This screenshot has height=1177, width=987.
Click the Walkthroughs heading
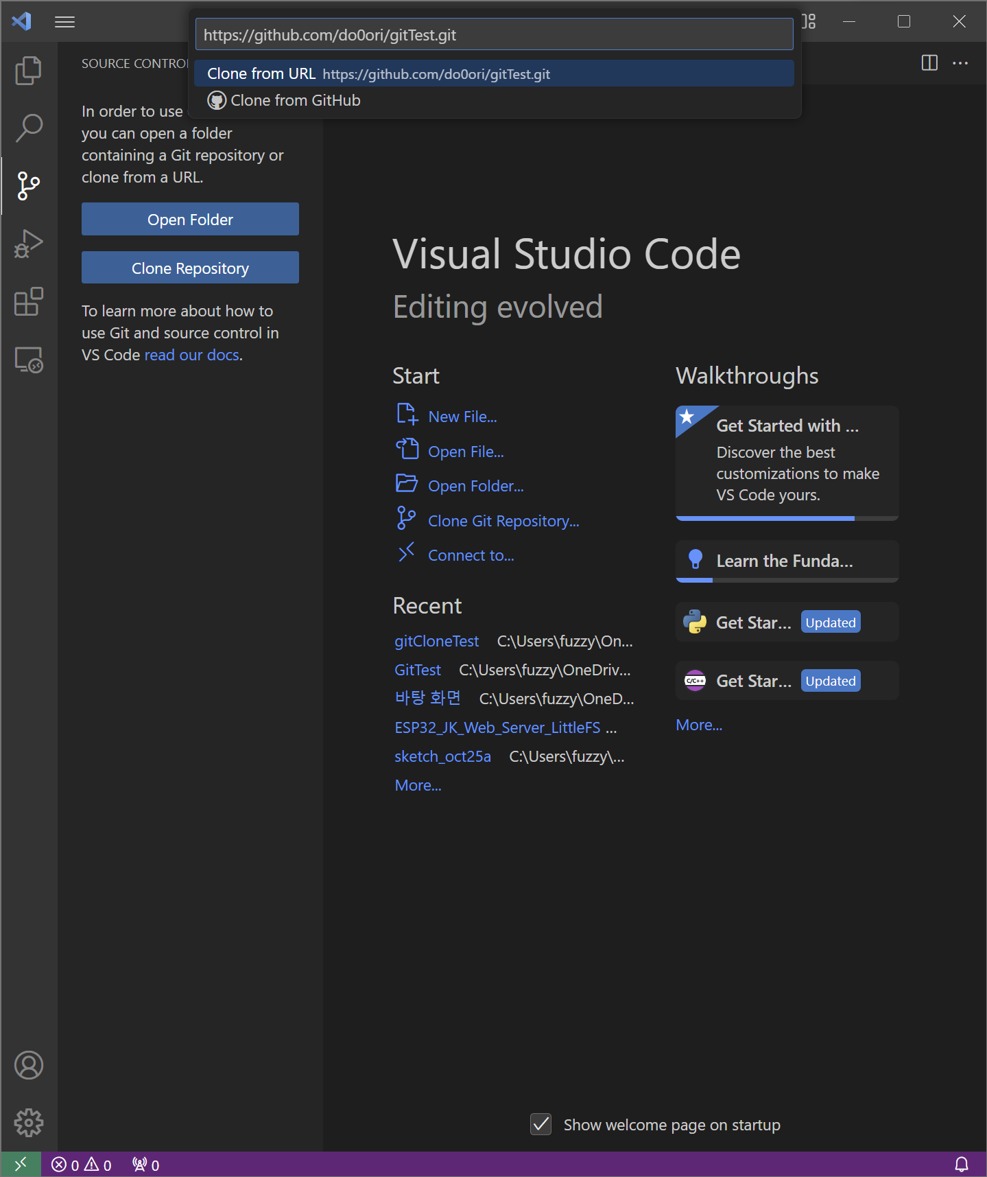click(x=747, y=375)
